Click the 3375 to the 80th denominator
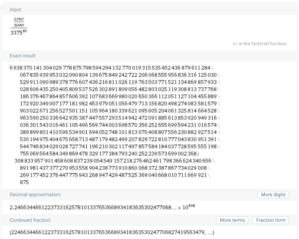299x239 pixels. [19, 32]
